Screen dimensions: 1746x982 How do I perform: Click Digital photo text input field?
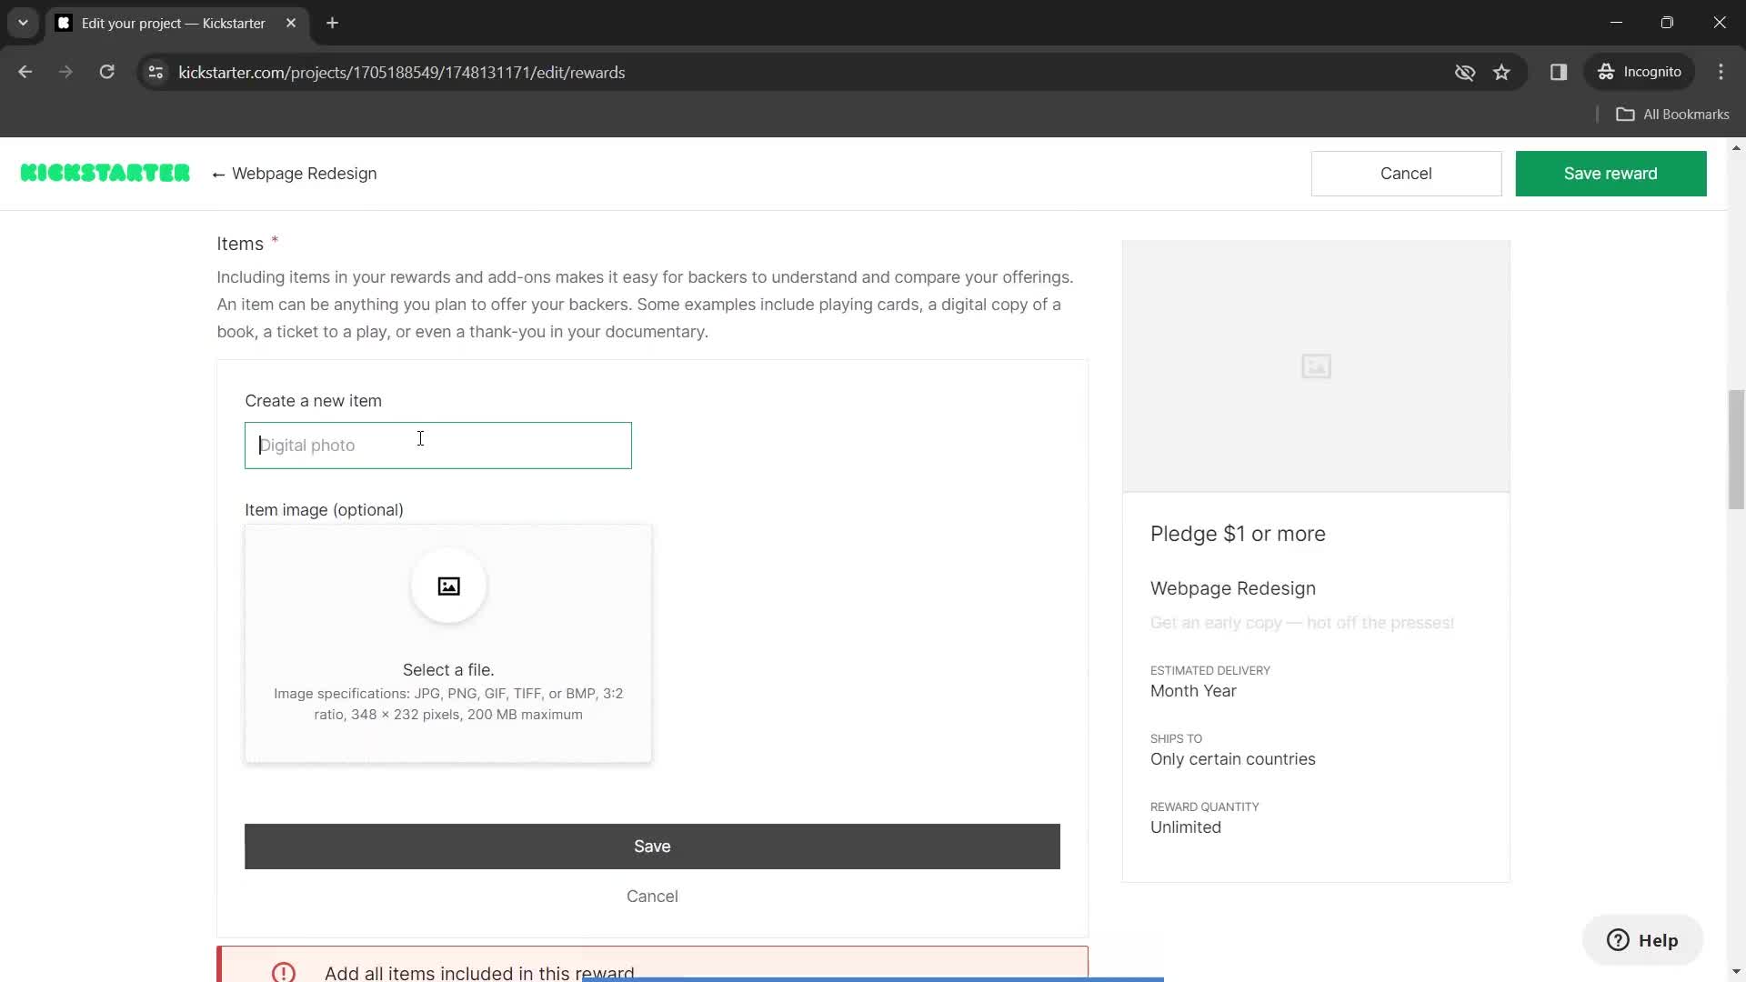437,445
